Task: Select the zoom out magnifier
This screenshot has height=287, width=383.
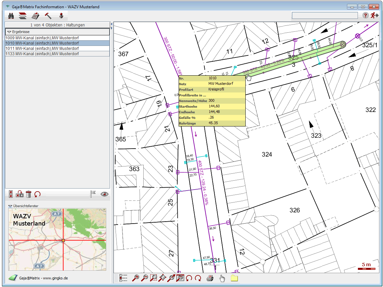Action: (x=144, y=278)
